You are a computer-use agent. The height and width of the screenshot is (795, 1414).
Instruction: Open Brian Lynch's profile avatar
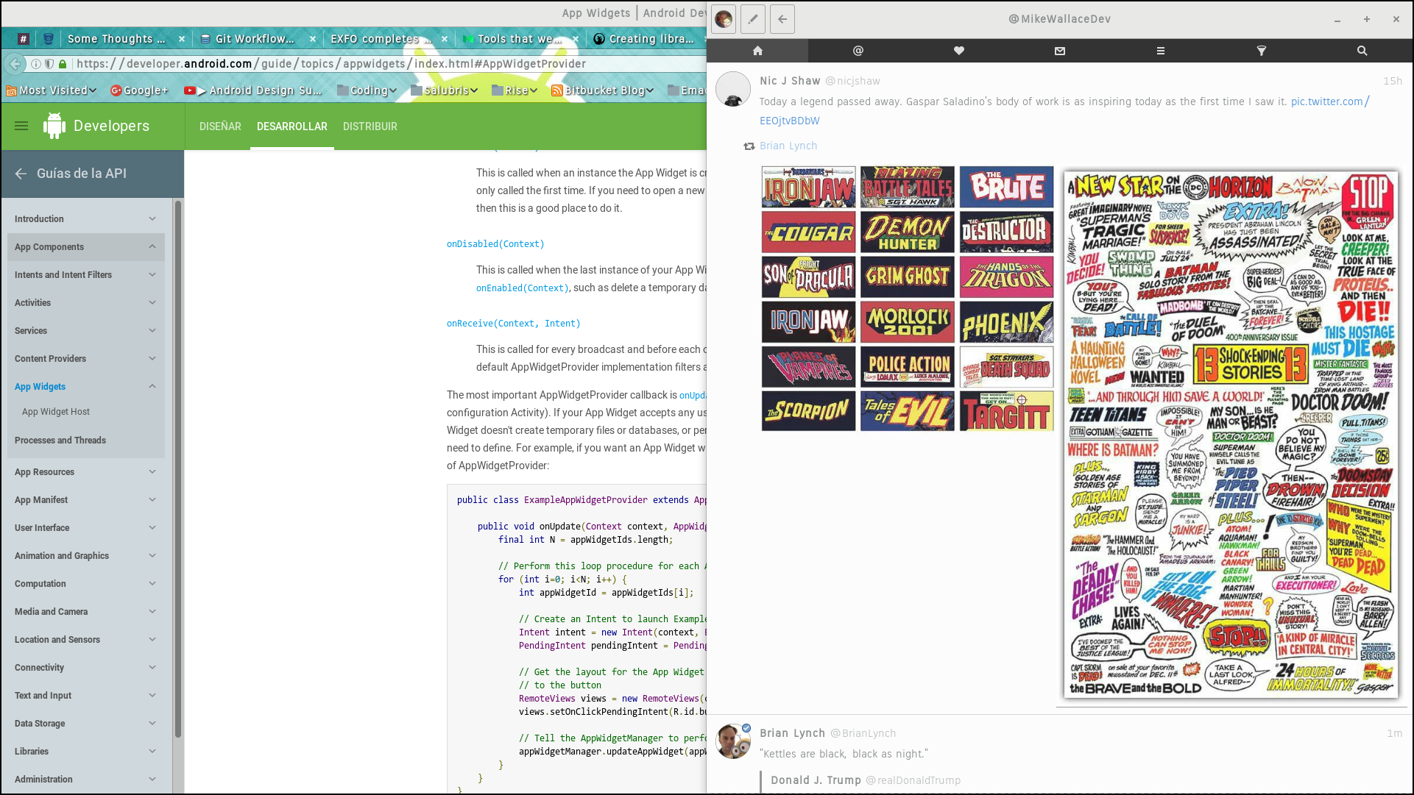click(x=733, y=741)
